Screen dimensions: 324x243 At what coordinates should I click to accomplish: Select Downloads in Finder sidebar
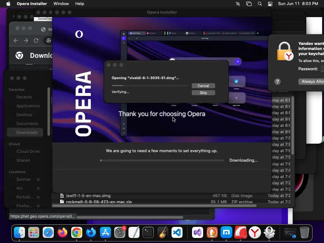tap(25, 133)
